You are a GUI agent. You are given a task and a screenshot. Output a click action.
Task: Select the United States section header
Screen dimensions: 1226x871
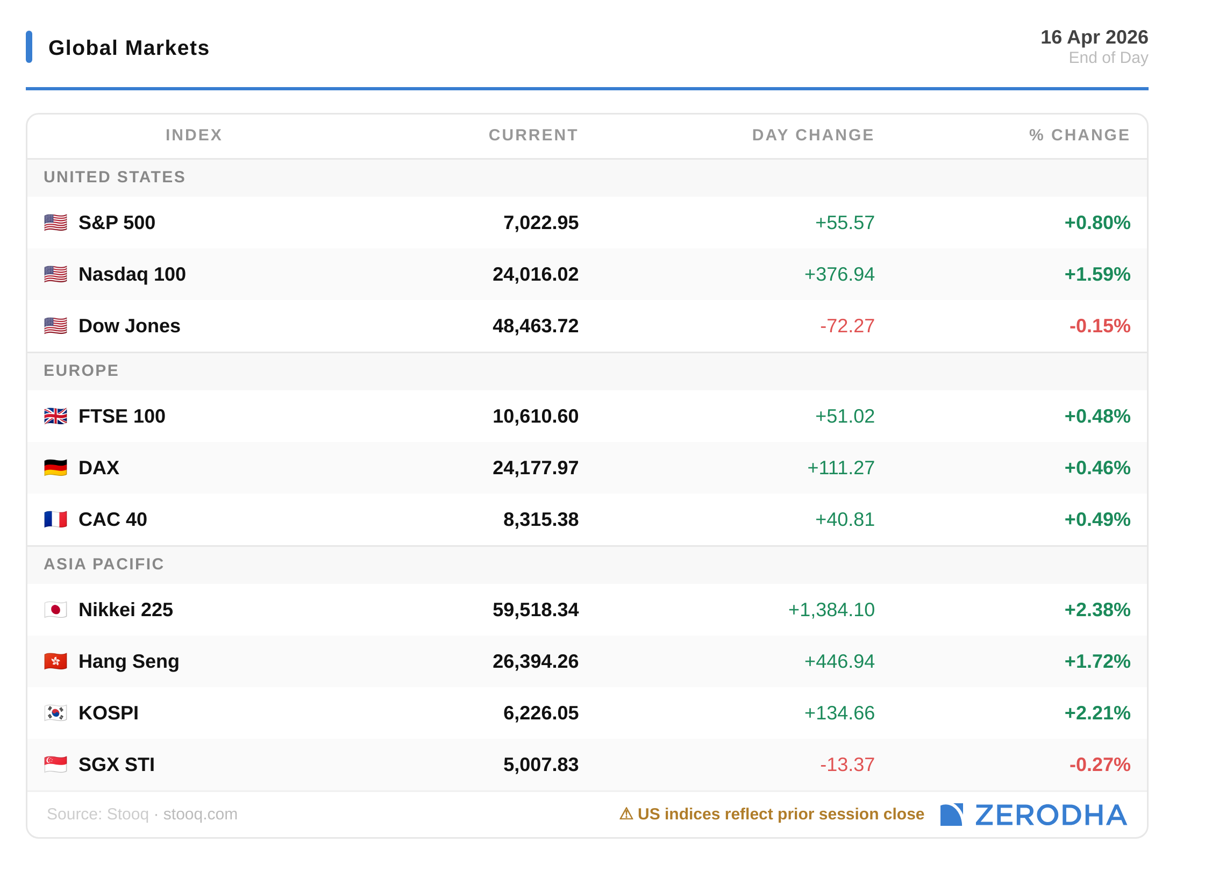[115, 177]
